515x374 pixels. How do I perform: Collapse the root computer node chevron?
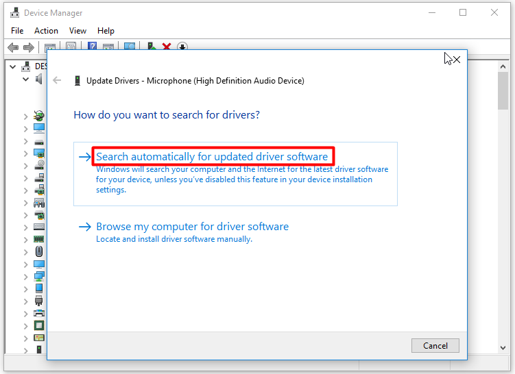[x=12, y=67]
